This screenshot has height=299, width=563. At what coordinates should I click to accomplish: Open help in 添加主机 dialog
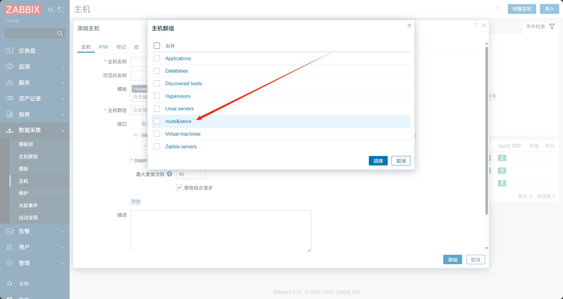point(475,25)
